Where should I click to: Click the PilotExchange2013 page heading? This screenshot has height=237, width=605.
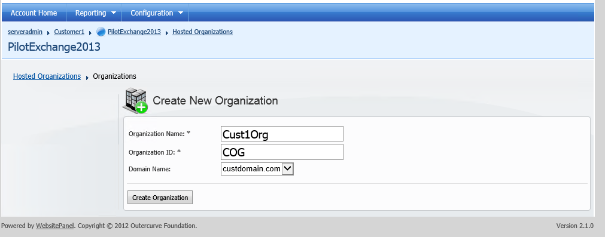(x=54, y=47)
